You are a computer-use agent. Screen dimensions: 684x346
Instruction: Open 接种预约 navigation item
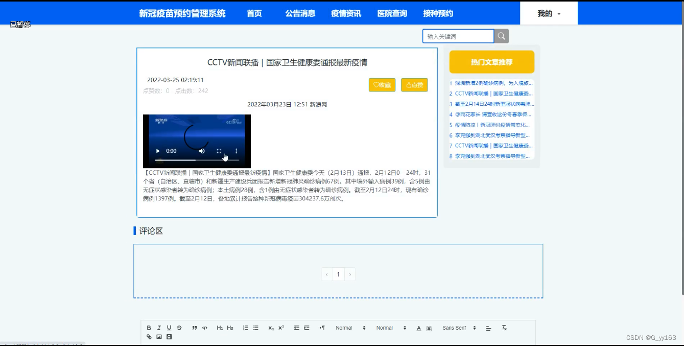[438, 13]
